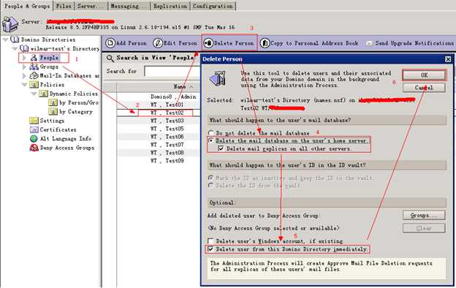Image resolution: width=456 pixels, height=288 pixels.
Task: Select the 'WT , Test07' row
Action: [159, 145]
